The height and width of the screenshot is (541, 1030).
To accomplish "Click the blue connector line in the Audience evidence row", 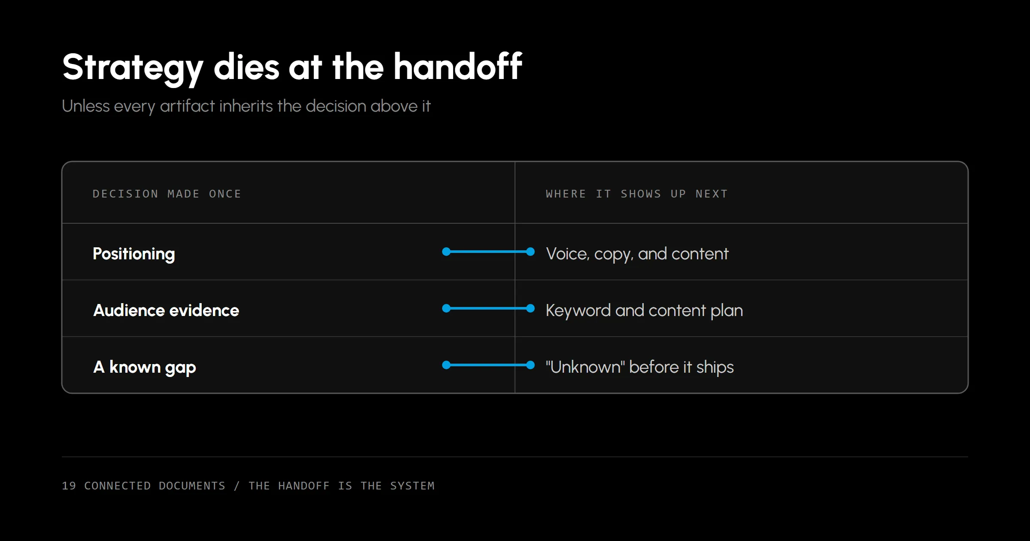I will click(488, 308).
